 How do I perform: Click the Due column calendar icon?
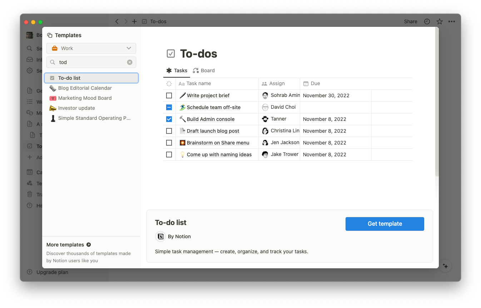[306, 83]
